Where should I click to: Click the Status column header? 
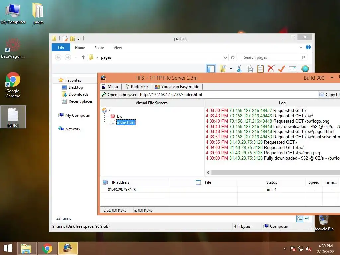coord(272,182)
